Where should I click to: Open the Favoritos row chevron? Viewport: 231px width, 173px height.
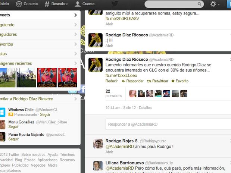point(76,44)
